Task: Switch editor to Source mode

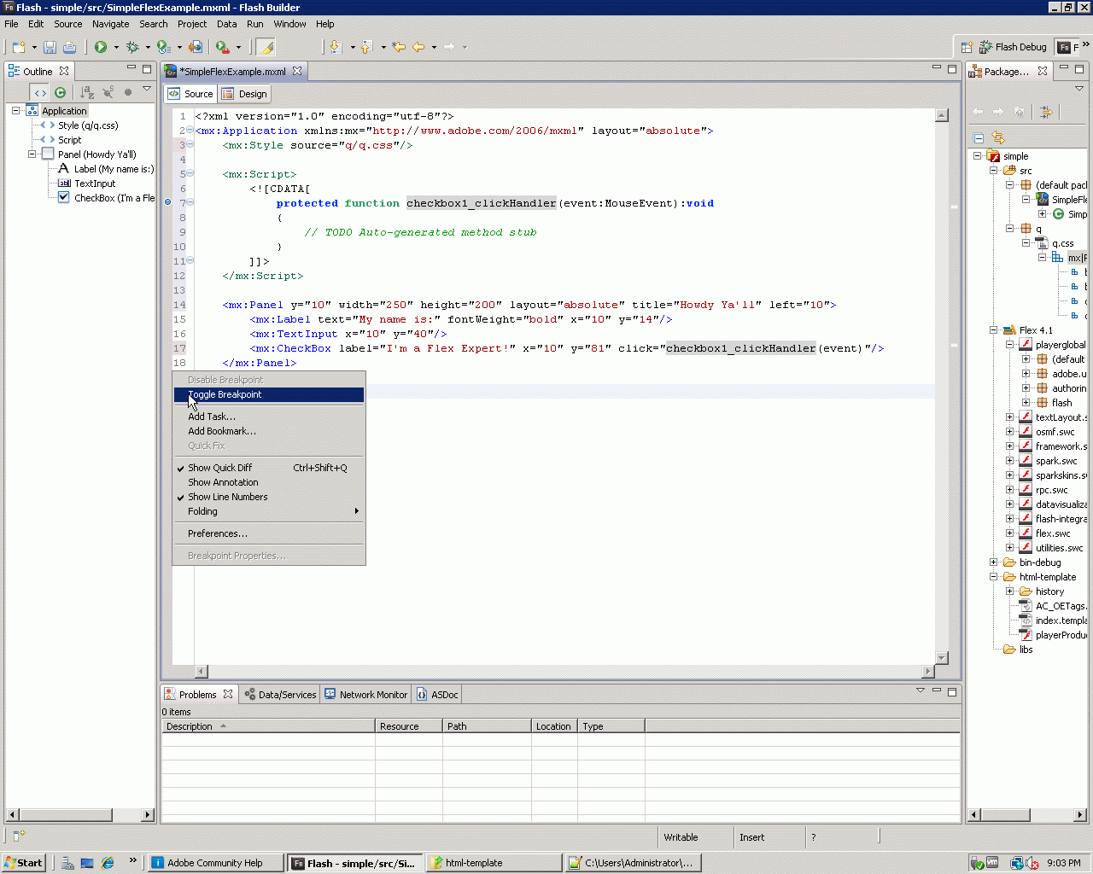Action: (191, 94)
